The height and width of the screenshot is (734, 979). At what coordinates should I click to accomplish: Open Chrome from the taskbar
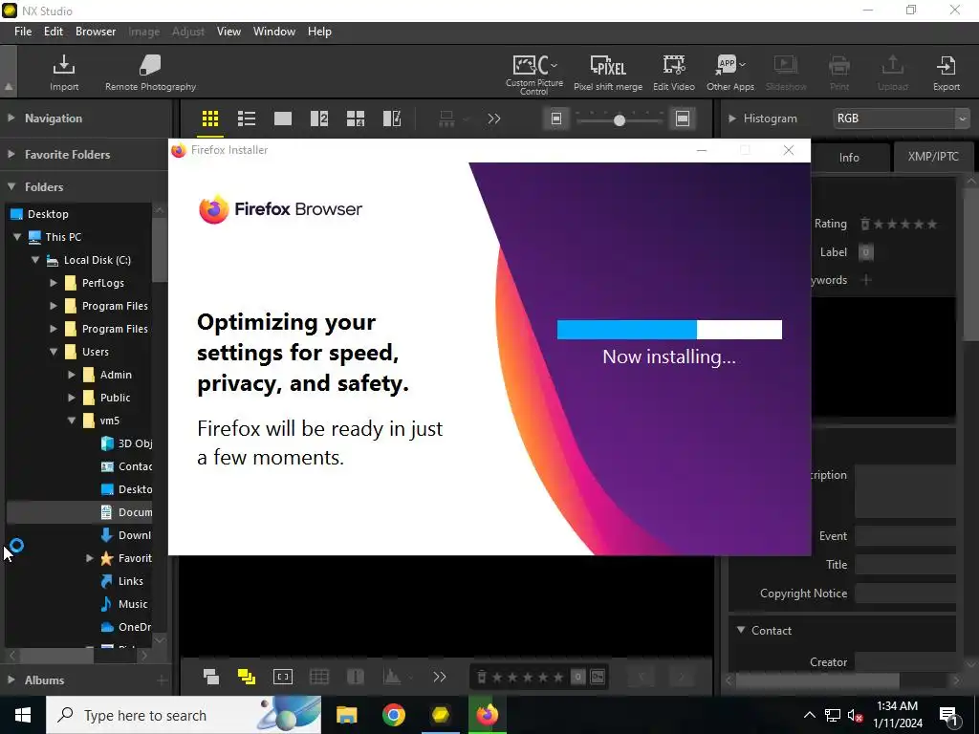(393, 715)
